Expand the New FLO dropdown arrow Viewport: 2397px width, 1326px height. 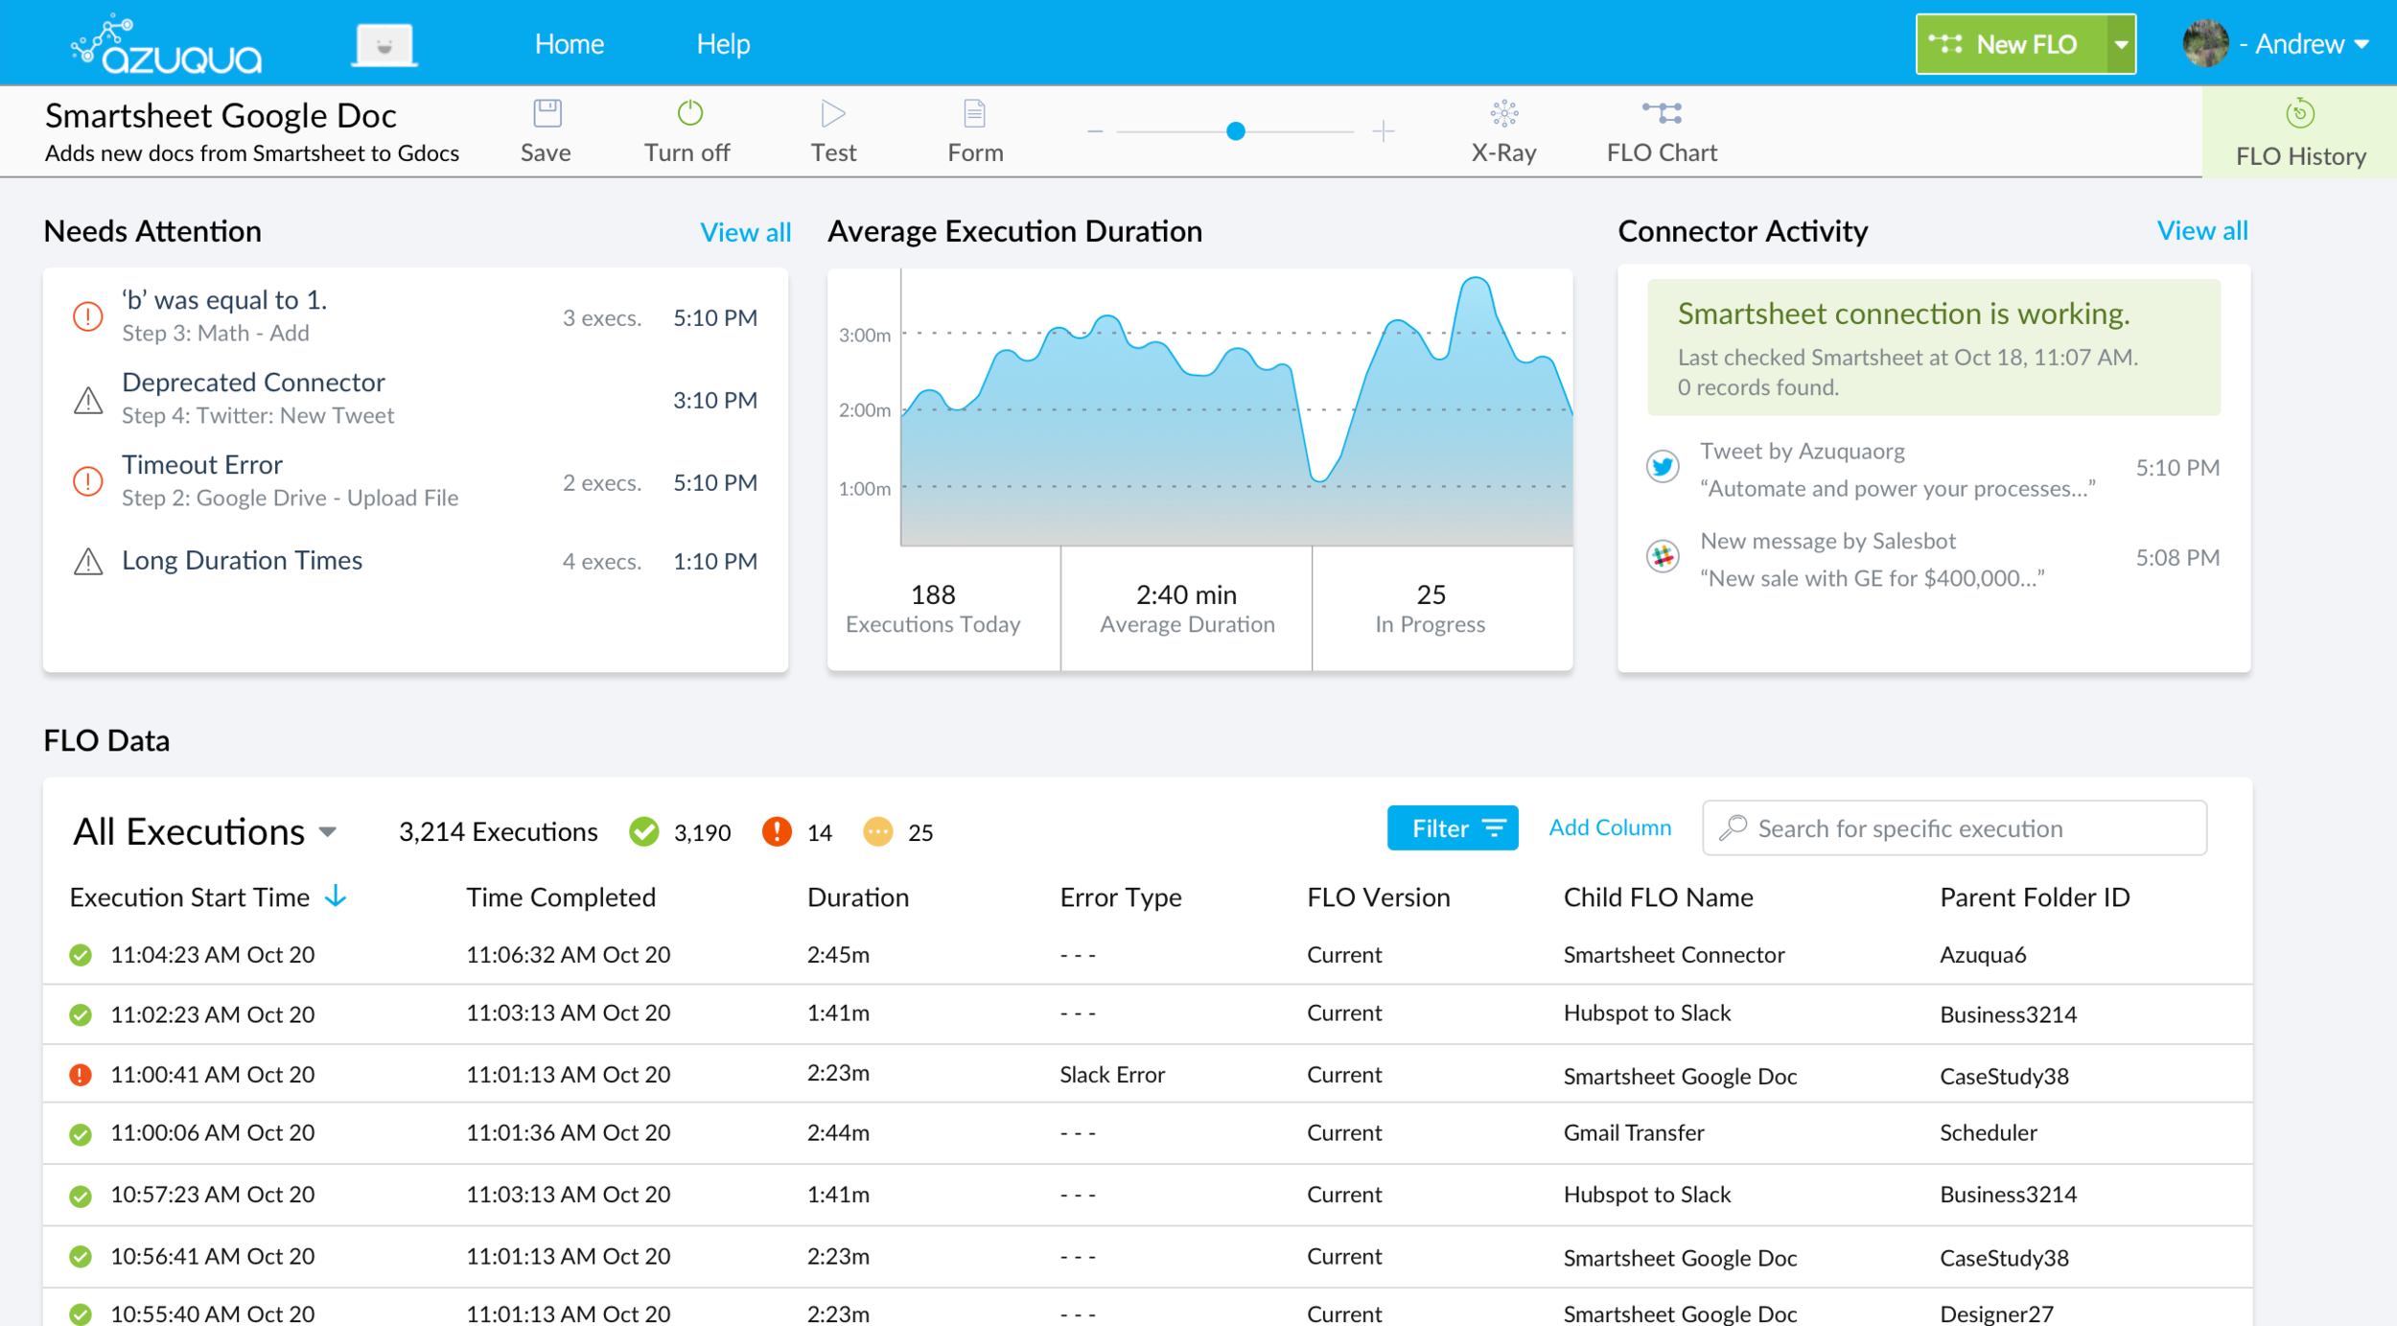coord(2122,44)
